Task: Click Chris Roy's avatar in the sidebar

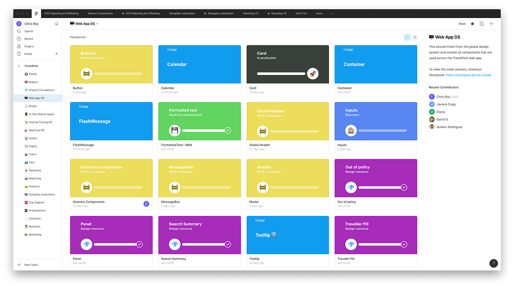Action: click(x=19, y=24)
